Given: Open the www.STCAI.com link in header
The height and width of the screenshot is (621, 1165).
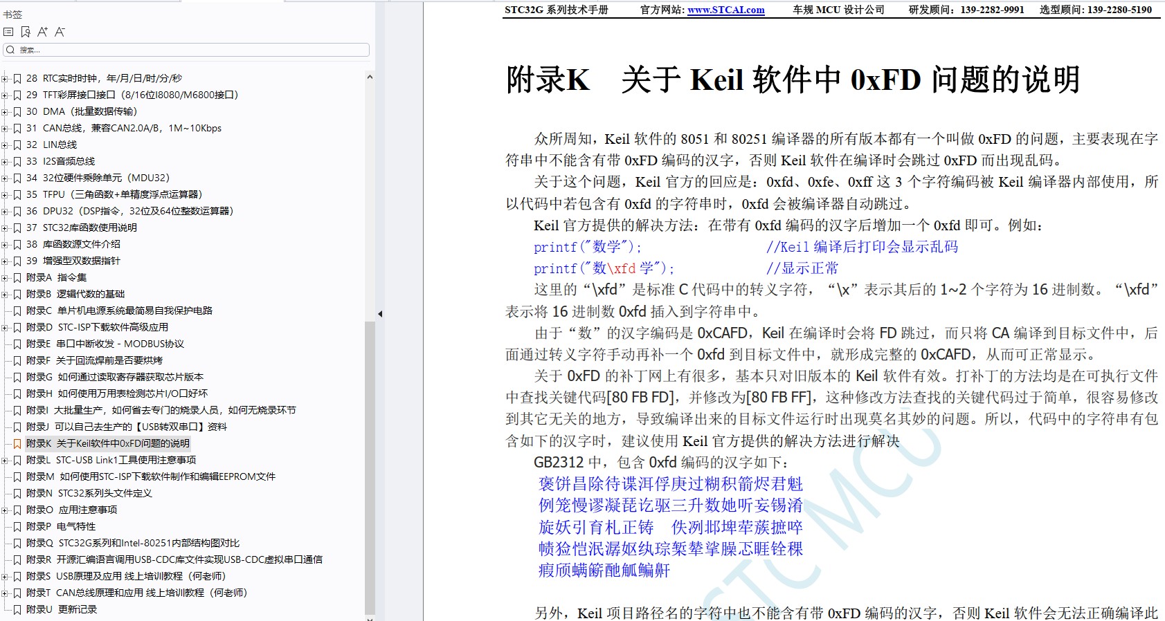Looking at the screenshot, I should [726, 10].
